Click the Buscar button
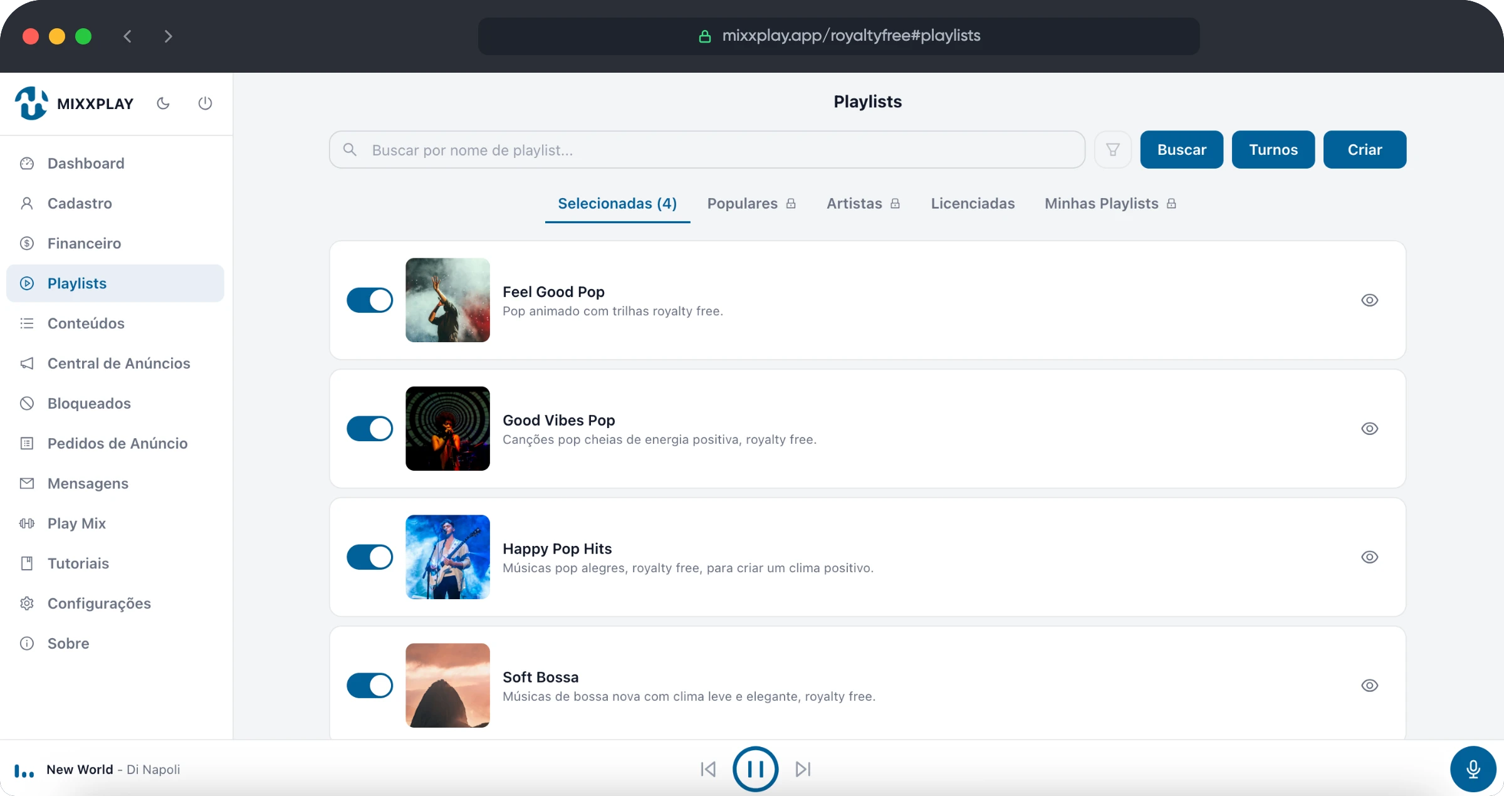The image size is (1504, 796). 1181,150
